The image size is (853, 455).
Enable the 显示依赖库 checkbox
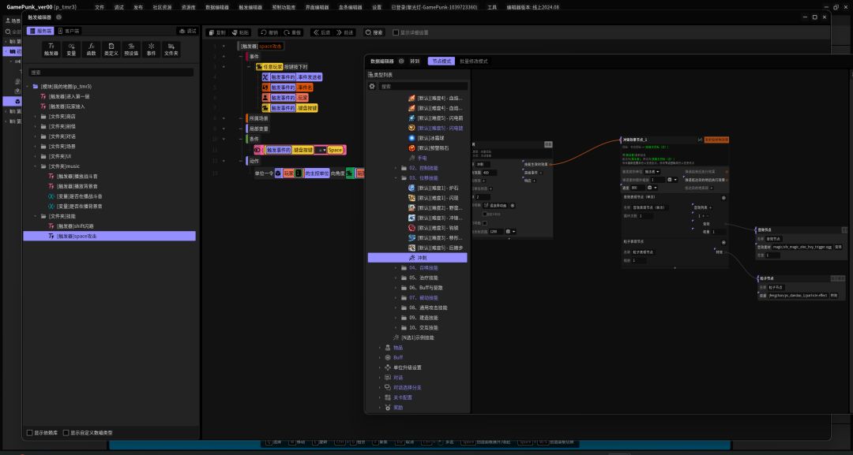(x=30, y=432)
